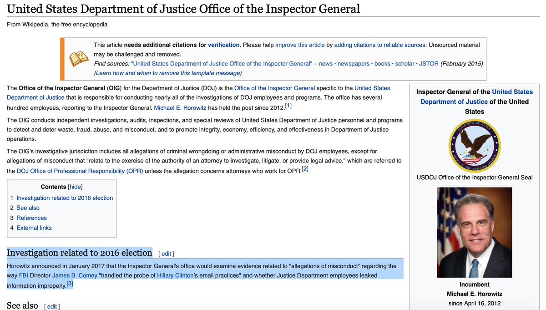Open Learn how to remove template message

tap(168, 73)
